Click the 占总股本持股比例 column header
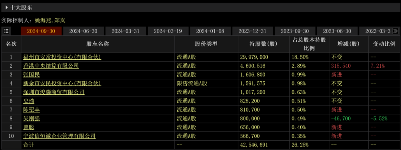The height and width of the screenshot is (150, 401). pyautogui.click(x=309, y=44)
